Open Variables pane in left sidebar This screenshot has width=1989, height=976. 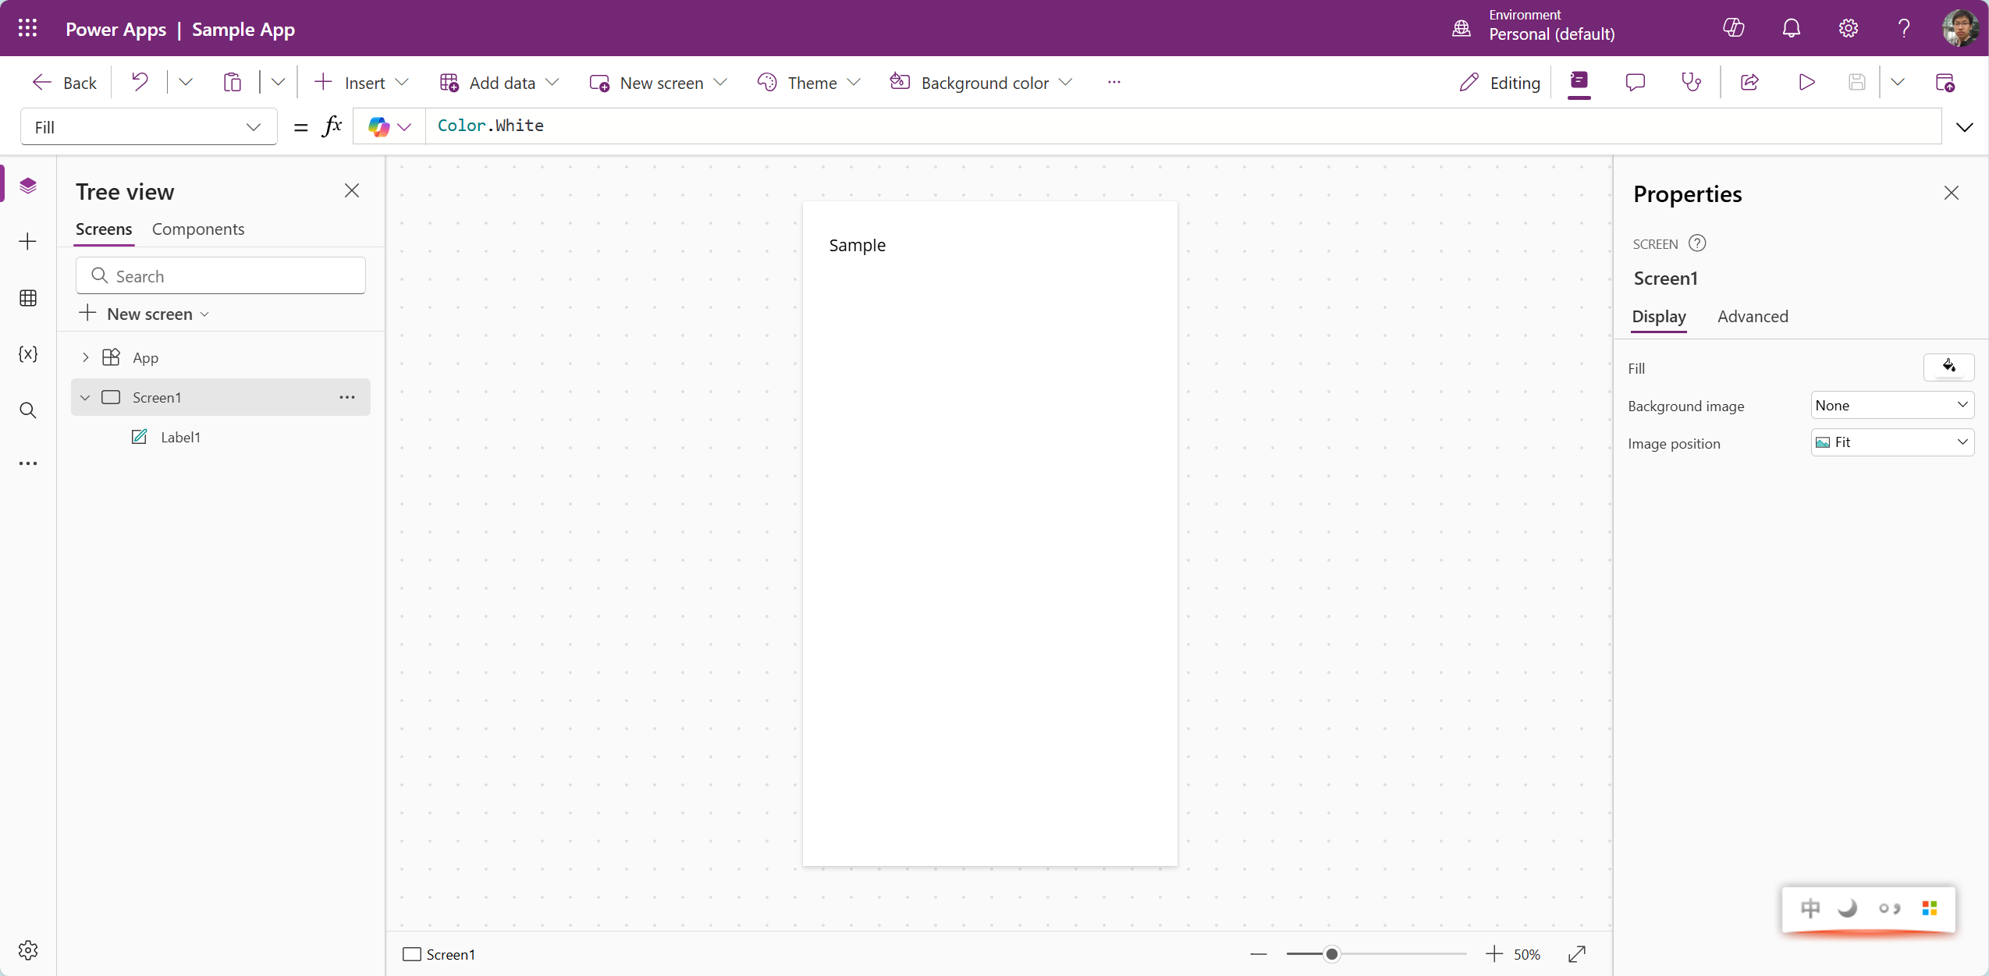28,354
